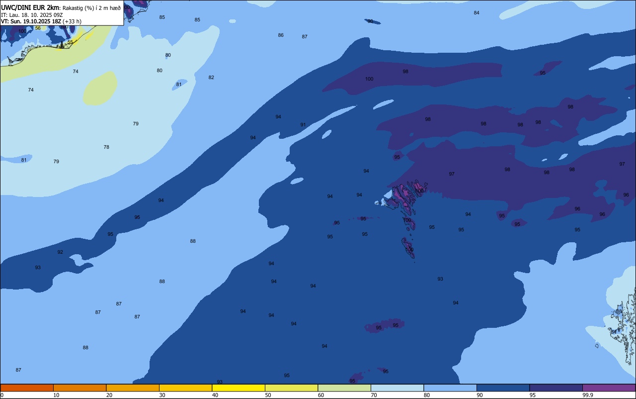Click the humidity value "55" near Iceland coast
Screen dimensions: 636x399
point(70,42)
